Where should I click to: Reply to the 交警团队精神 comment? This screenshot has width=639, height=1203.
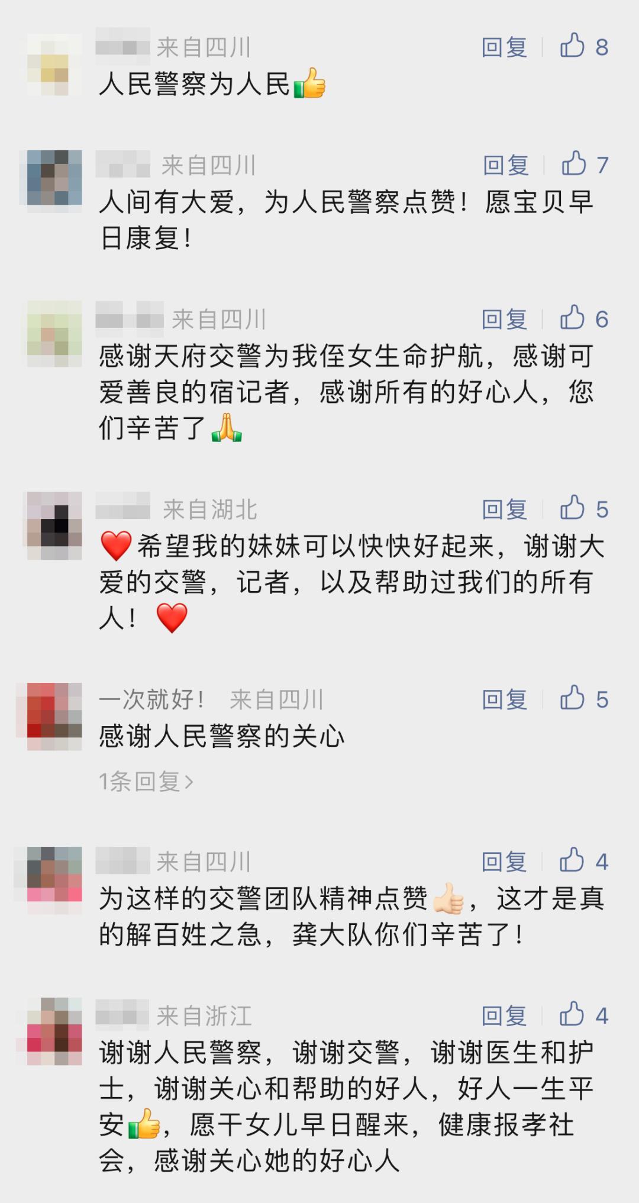coord(504,862)
